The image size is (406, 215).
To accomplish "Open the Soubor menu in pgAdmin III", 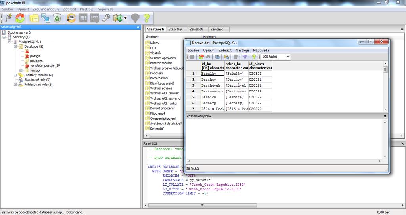I will pos(8,9).
